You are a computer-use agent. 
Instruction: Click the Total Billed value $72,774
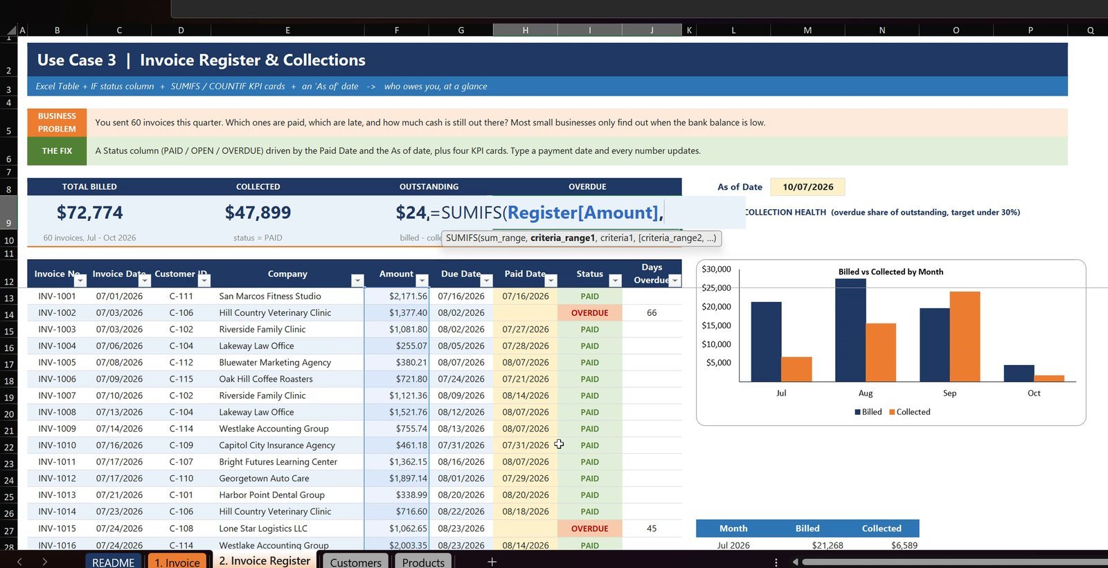89,213
